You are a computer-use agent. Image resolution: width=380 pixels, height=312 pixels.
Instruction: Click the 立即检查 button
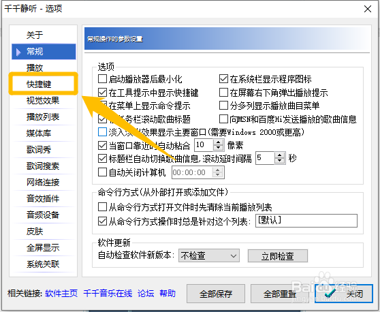pyautogui.click(x=278, y=255)
